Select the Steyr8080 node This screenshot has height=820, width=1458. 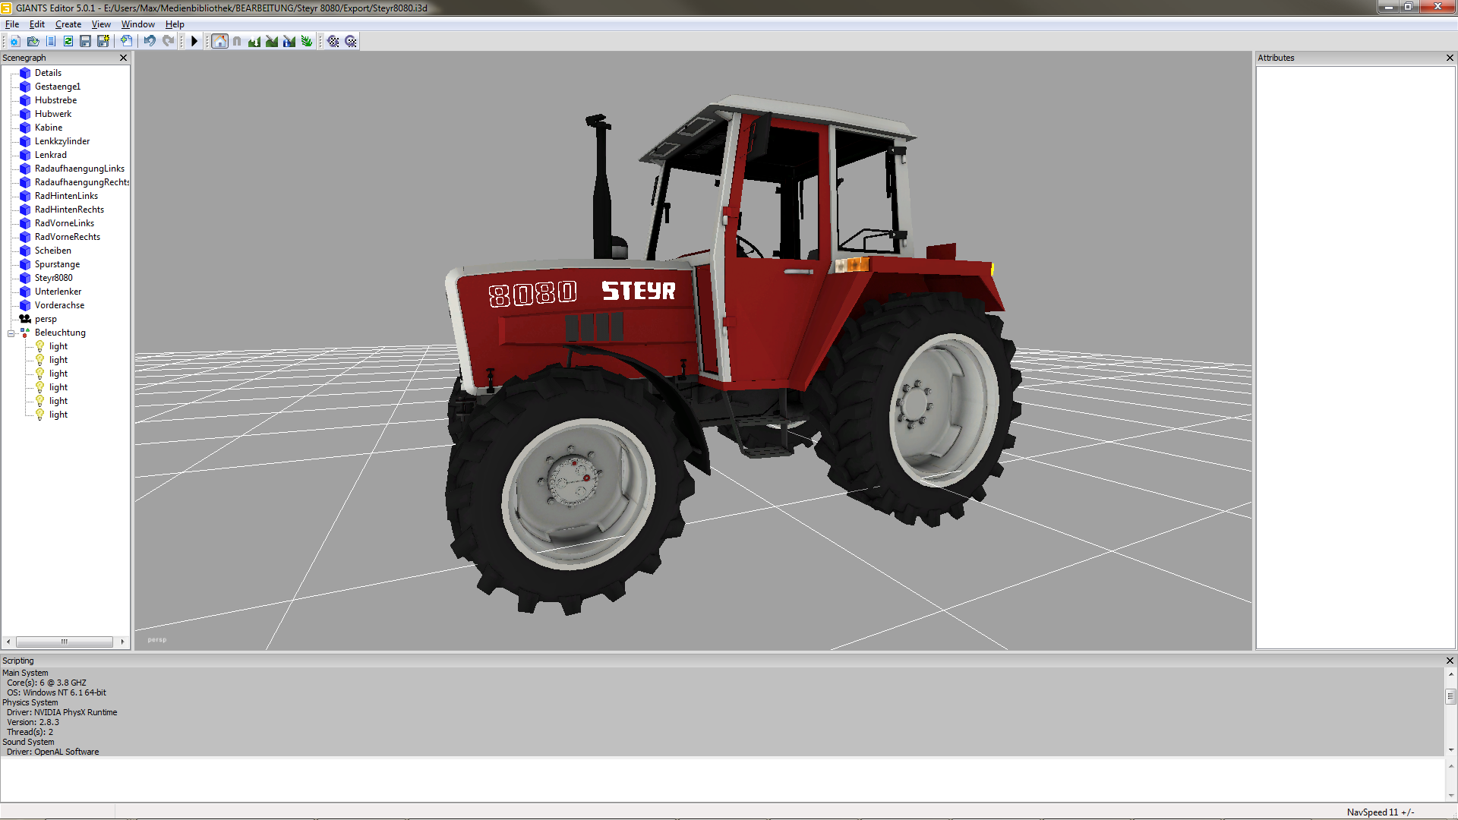click(54, 278)
